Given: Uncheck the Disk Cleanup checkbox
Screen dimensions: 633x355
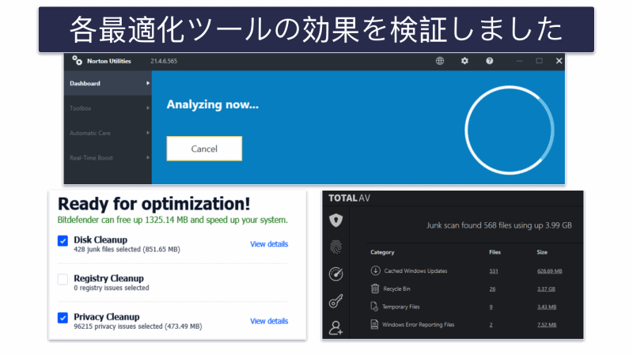Looking at the screenshot, I should (x=63, y=241).
